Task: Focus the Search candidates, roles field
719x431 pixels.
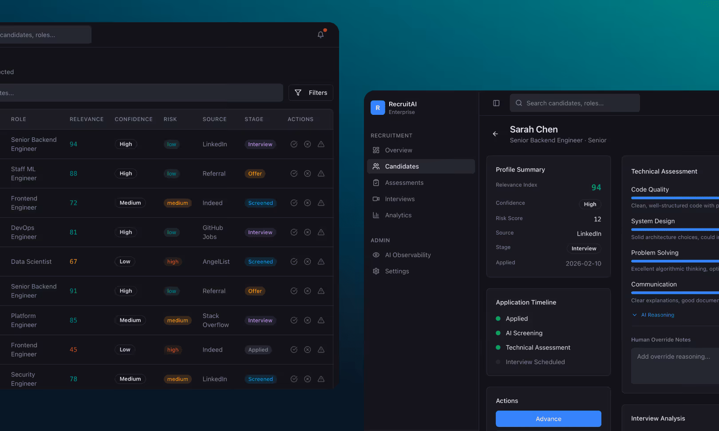Action: [x=575, y=103]
